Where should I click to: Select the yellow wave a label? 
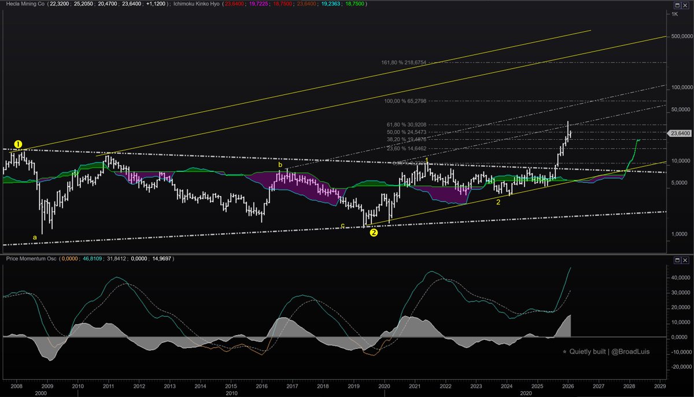[x=35, y=237]
